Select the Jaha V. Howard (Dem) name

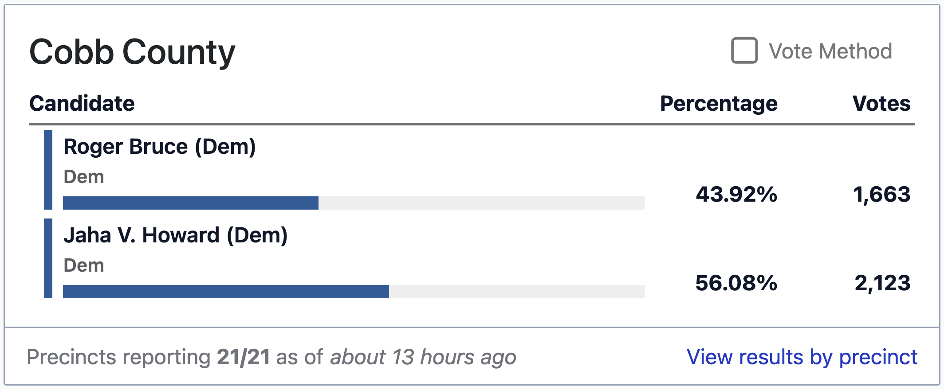(x=176, y=235)
